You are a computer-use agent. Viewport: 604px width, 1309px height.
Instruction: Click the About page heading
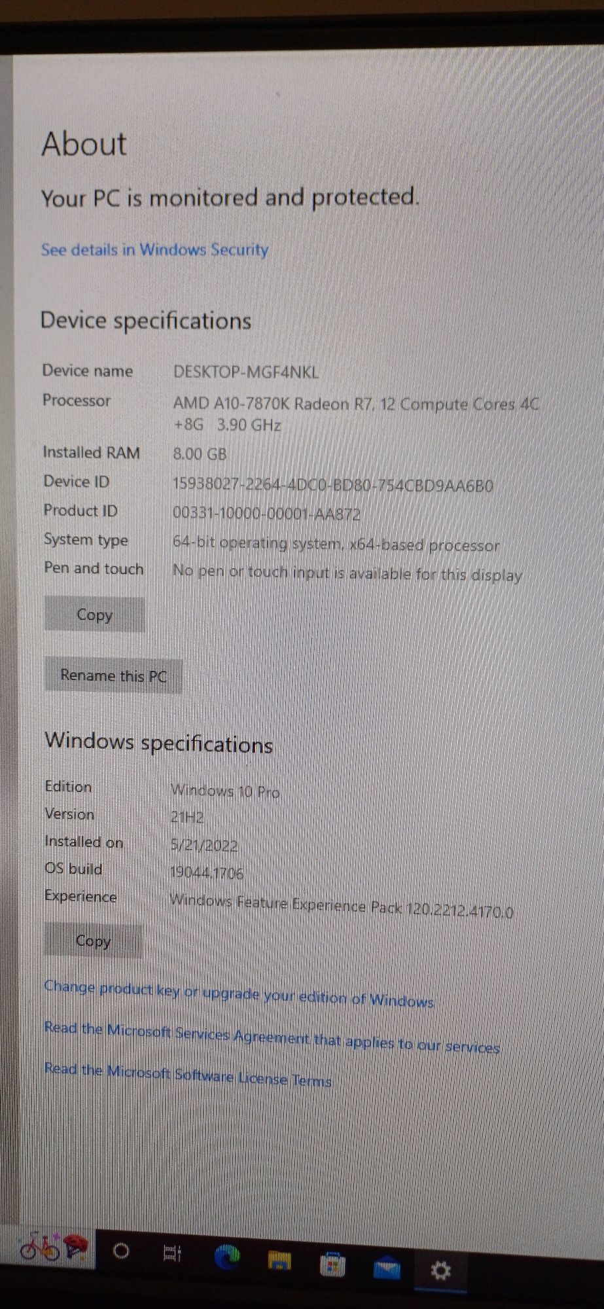click(84, 143)
